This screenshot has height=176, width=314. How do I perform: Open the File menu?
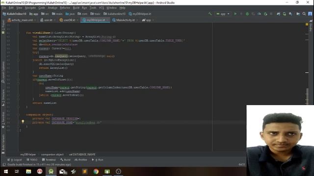[x=4, y=8]
